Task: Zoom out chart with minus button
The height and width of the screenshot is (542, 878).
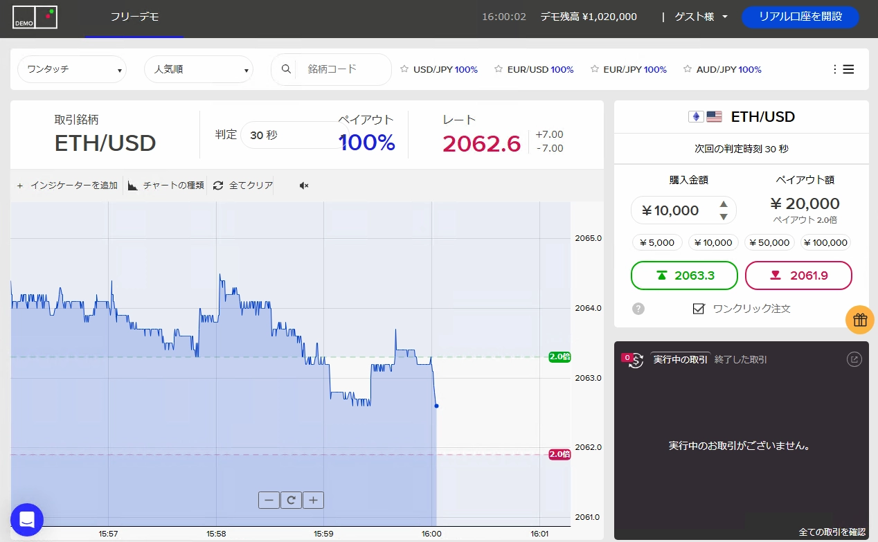Action: tap(269, 500)
